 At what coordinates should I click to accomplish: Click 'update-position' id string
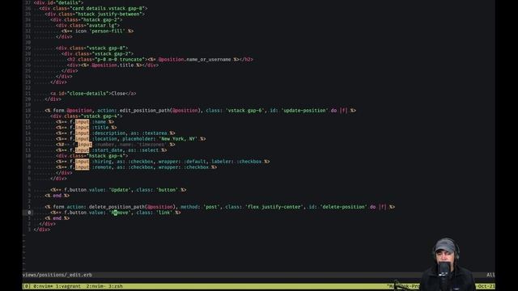(304, 111)
